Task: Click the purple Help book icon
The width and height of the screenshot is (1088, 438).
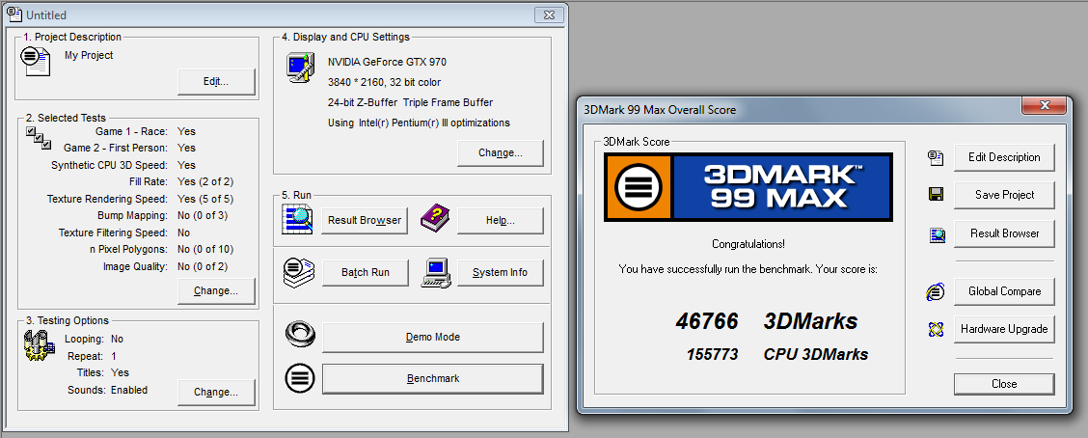Action: (436, 219)
